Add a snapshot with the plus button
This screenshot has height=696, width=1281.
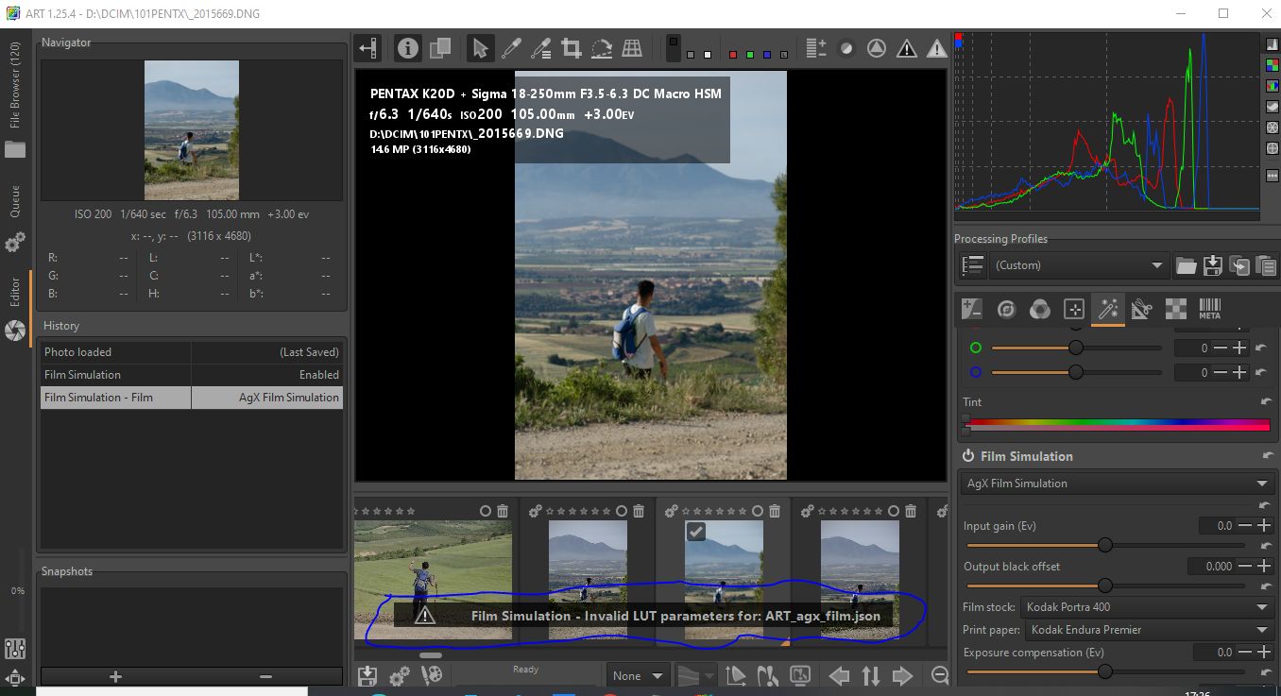coord(115,676)
